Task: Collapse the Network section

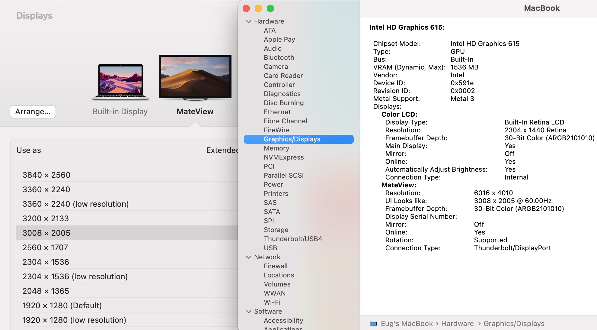Action: point(249,257)
